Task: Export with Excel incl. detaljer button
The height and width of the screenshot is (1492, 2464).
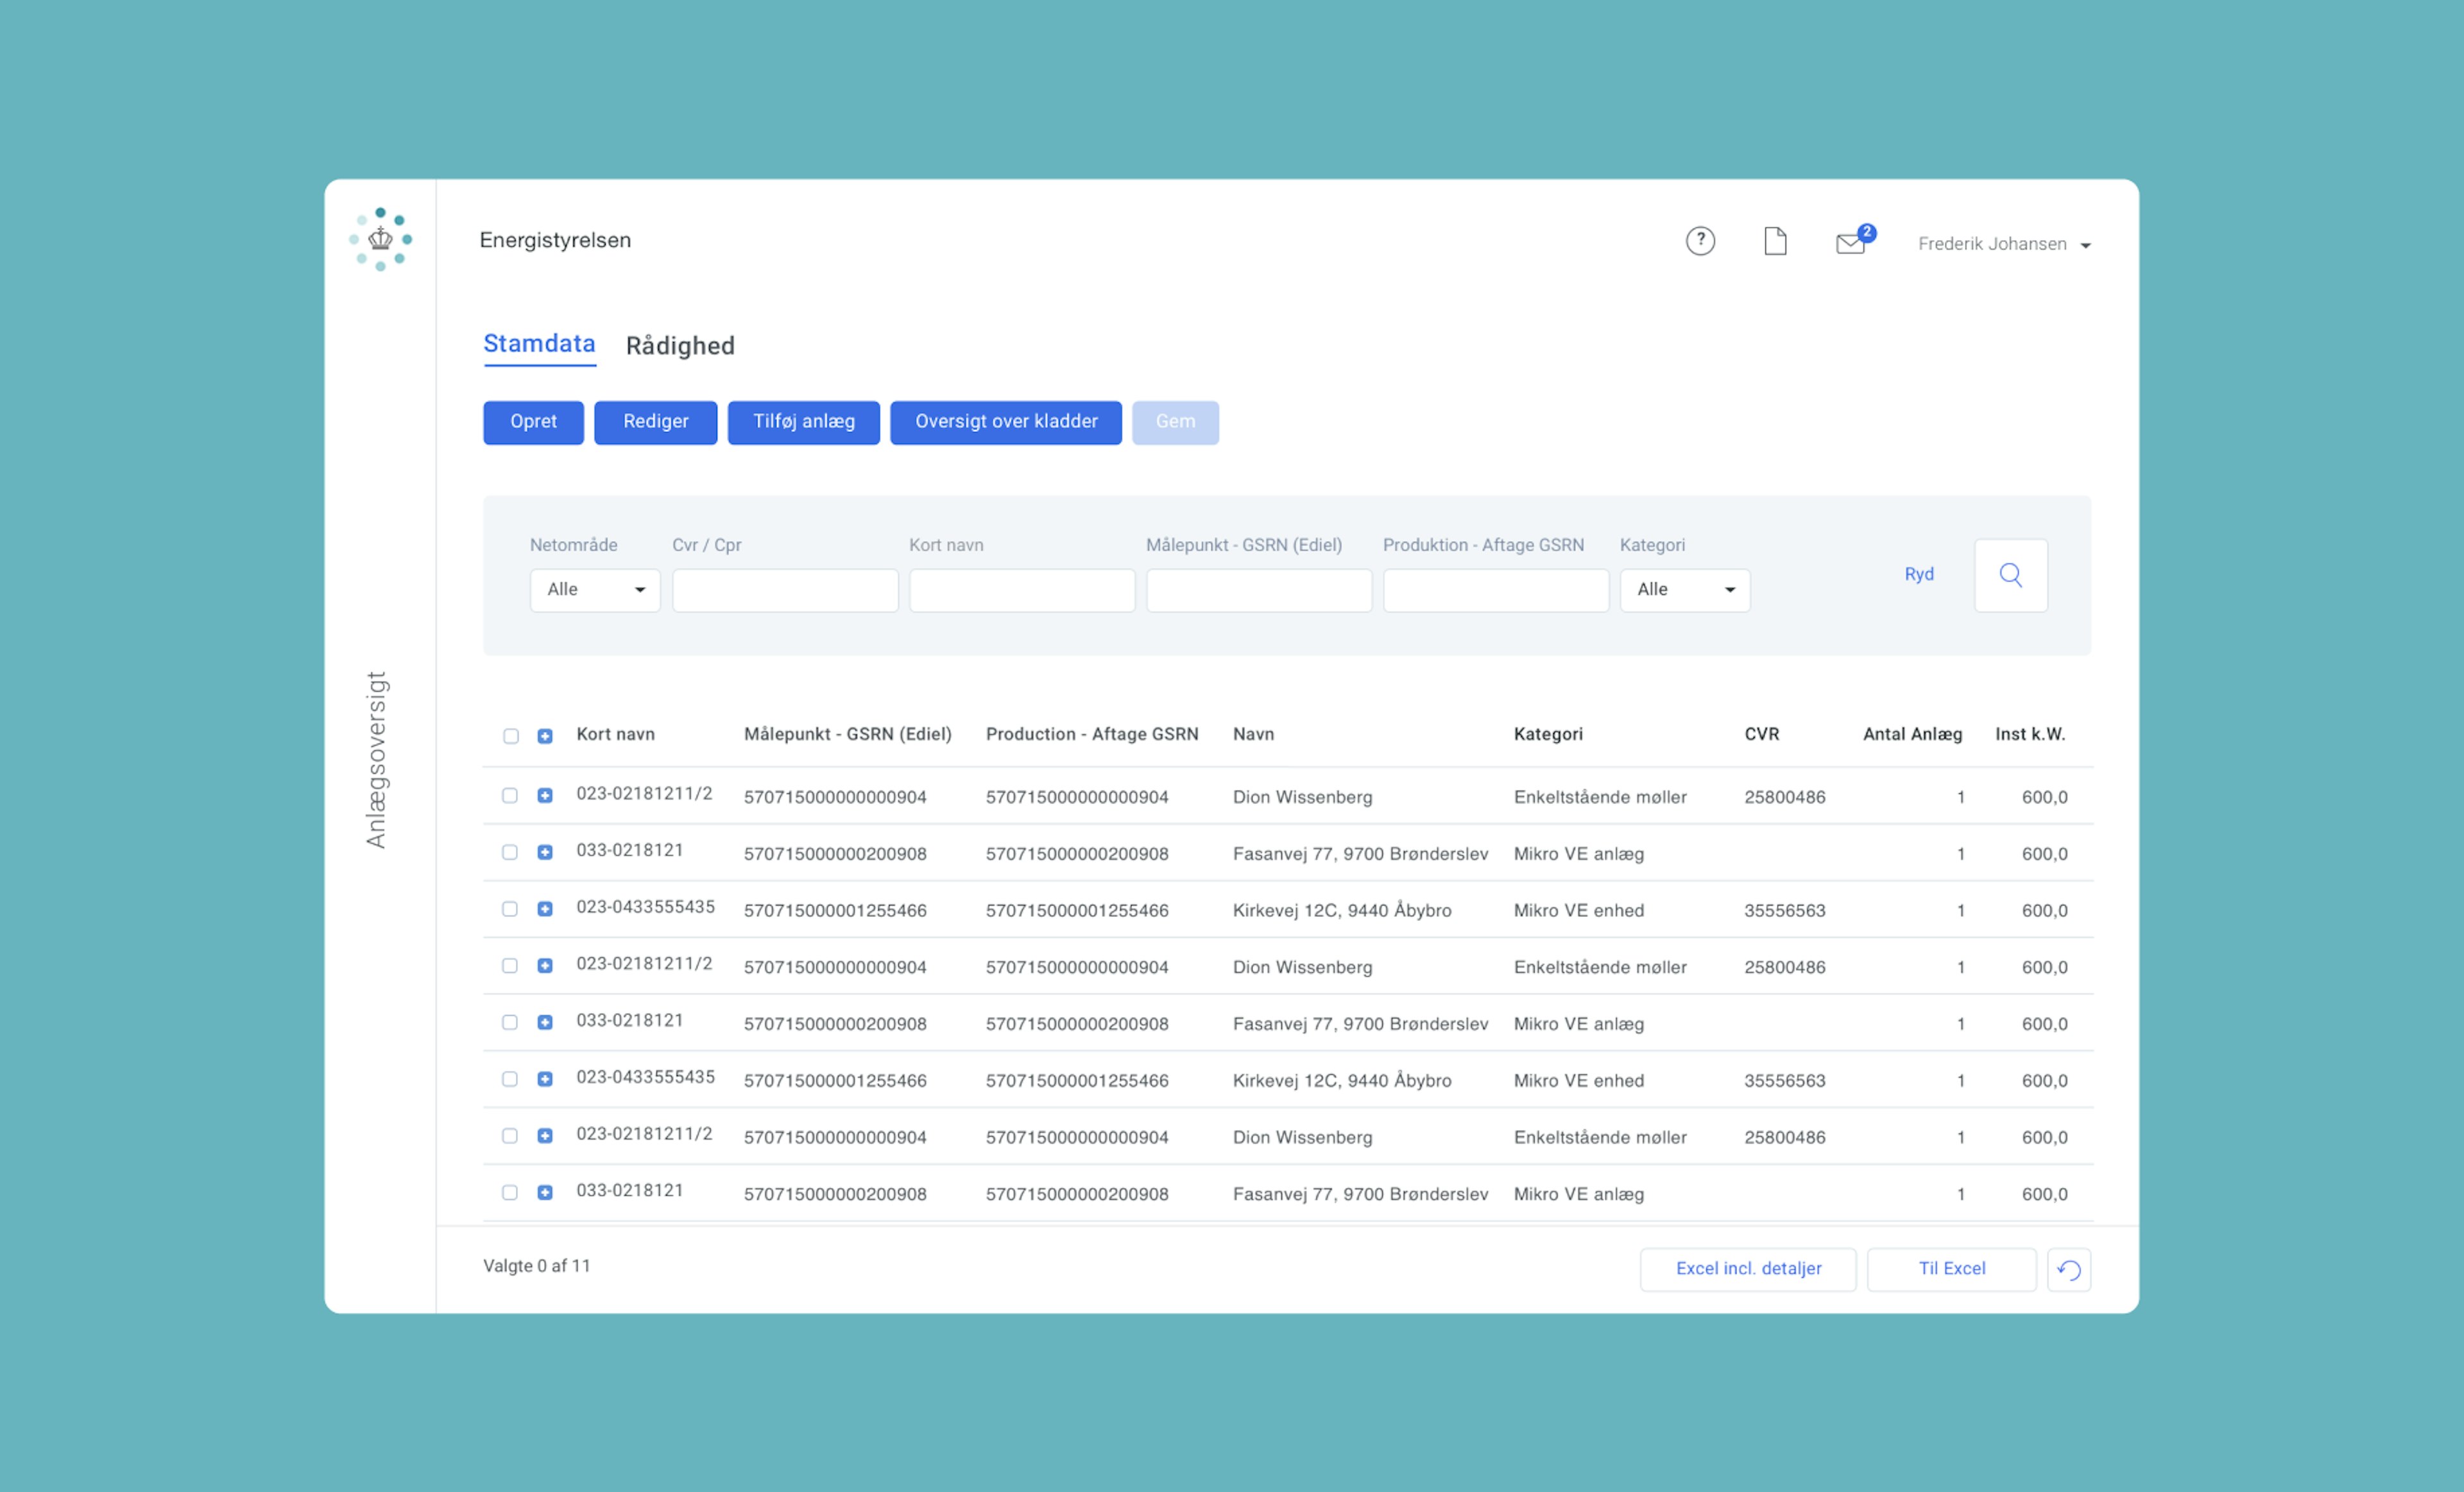Action: pyautogui.click(x=1747, y=1269)
